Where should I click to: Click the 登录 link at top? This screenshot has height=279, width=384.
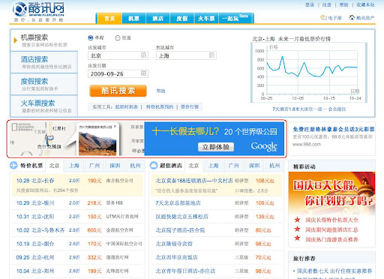[x=310, y=4]
